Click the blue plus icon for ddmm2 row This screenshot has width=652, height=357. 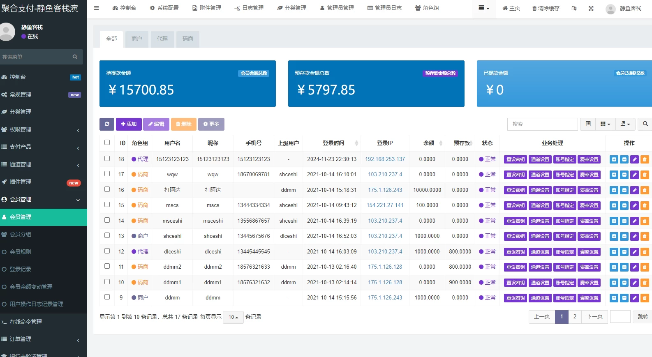point(614,267)
